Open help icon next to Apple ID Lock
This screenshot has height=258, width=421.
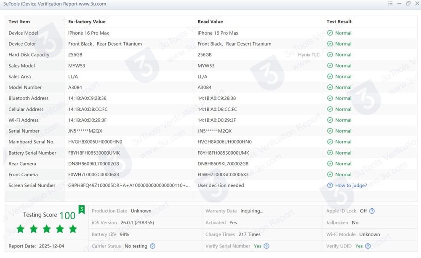pos(372,211)
